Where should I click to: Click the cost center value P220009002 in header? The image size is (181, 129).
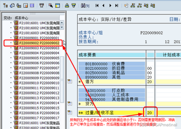pyautogui.click(x=151, y=33)
